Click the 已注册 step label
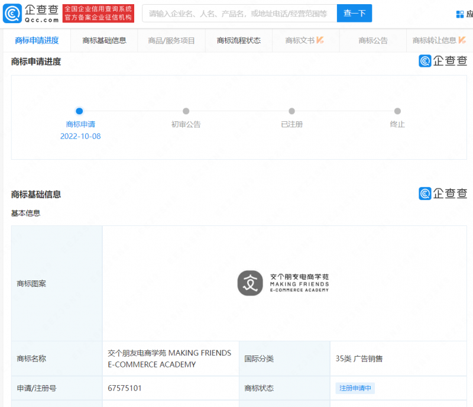The width and height of the screenshot is (473, 407). (291, 124)
